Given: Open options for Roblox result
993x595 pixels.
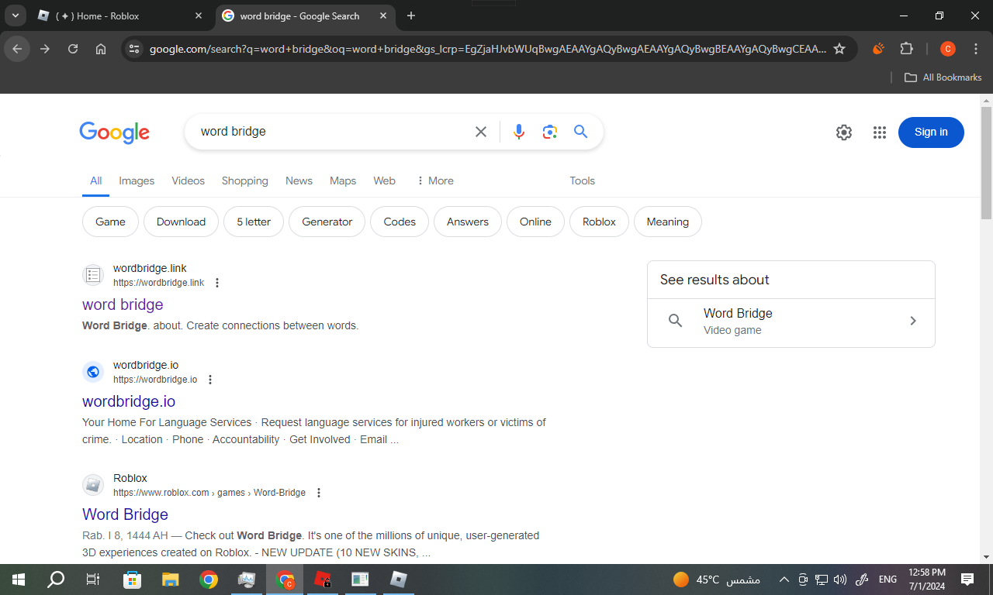Looking at the screenshot, I should point(319,493).
